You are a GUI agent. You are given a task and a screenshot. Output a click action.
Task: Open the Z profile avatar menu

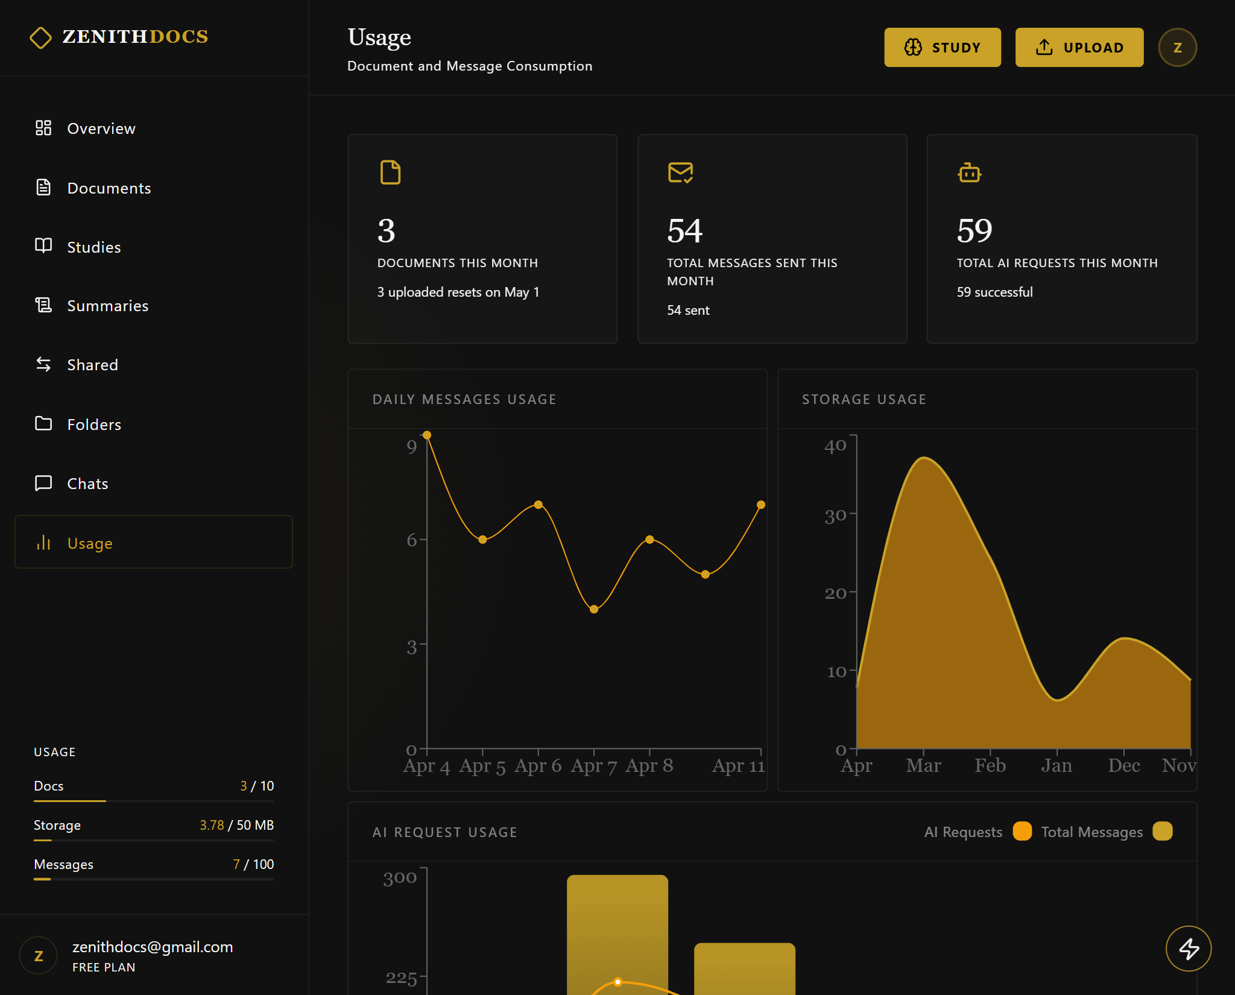pos(1177,48)
